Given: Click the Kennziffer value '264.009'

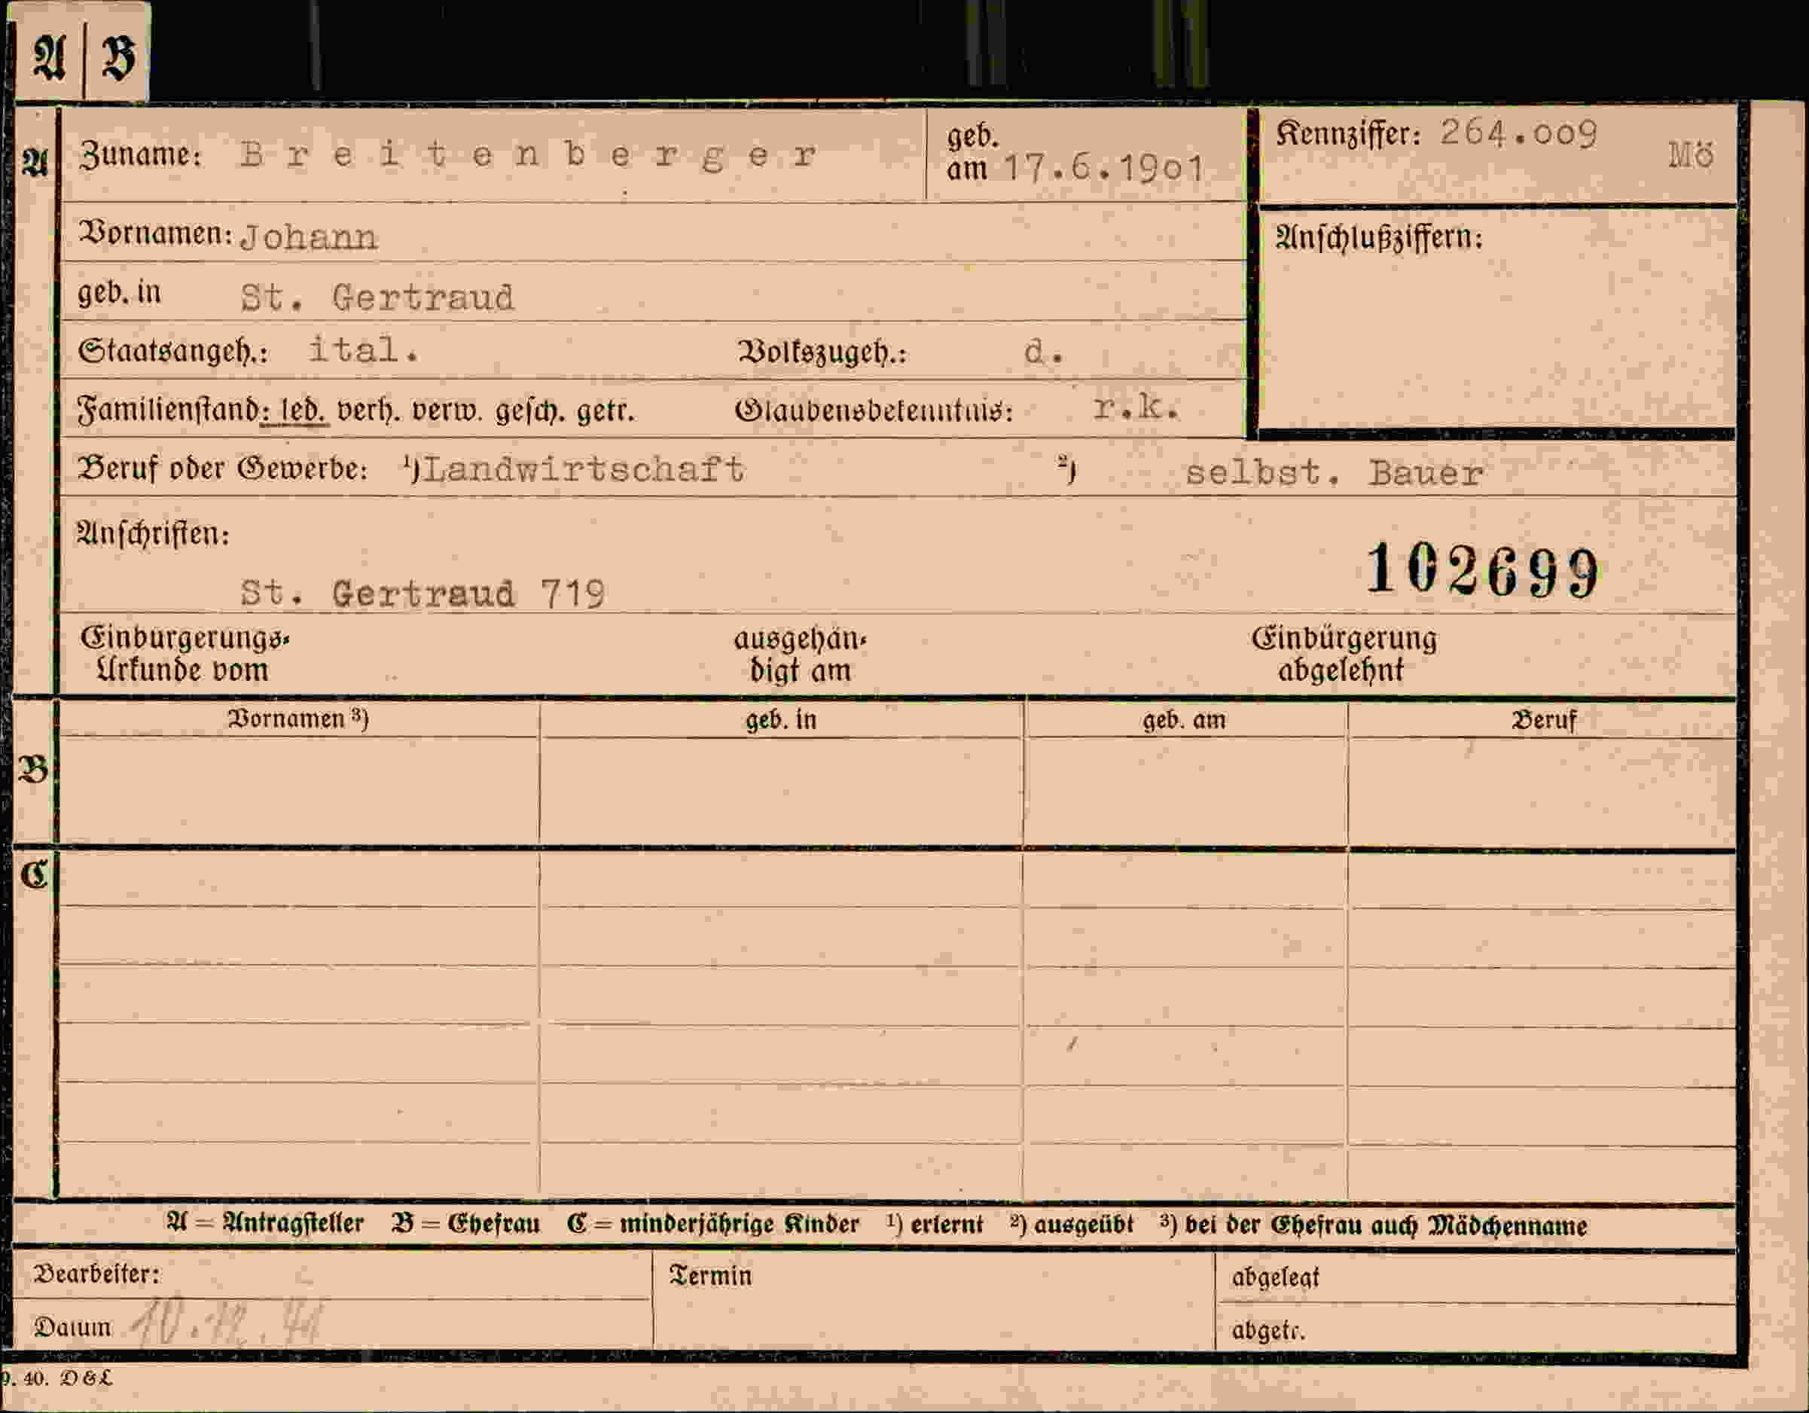Looking at the screenshot, I should [1518, 133].
